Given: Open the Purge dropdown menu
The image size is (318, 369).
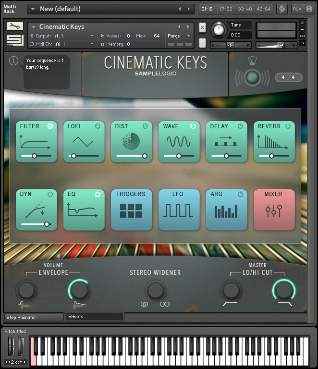Looking at the screenshot, I should pos(178,36).
